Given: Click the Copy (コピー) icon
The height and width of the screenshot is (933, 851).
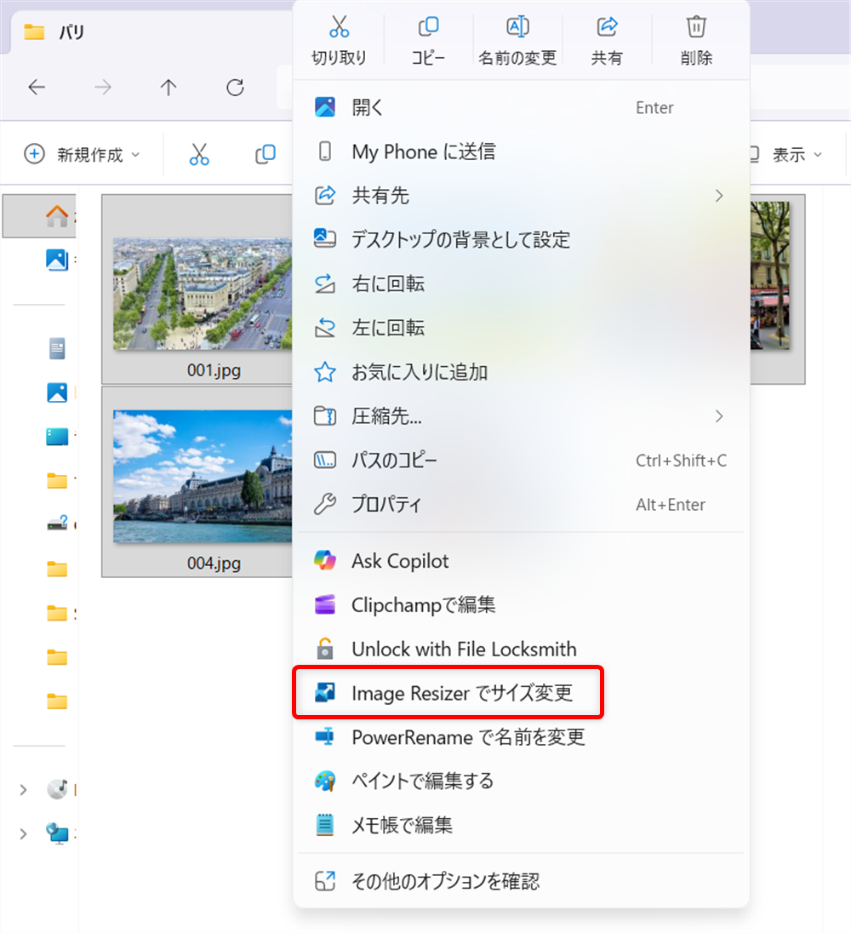Looking at the screenshot, I should coord(429,27).
